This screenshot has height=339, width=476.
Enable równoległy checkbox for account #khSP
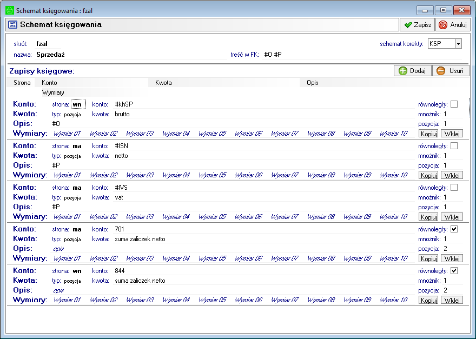[x=454, y=104]
